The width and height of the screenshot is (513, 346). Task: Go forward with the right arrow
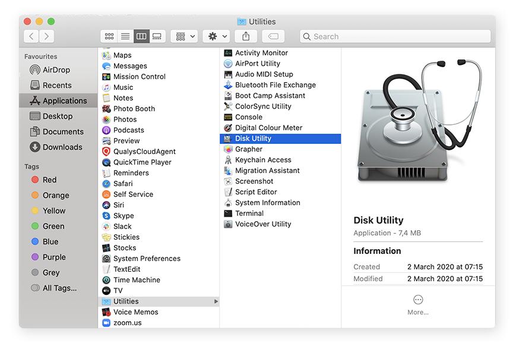(46, 36)
